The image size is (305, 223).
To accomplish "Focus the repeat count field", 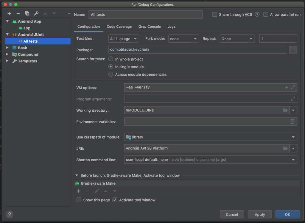I will (x=278, y=39).
